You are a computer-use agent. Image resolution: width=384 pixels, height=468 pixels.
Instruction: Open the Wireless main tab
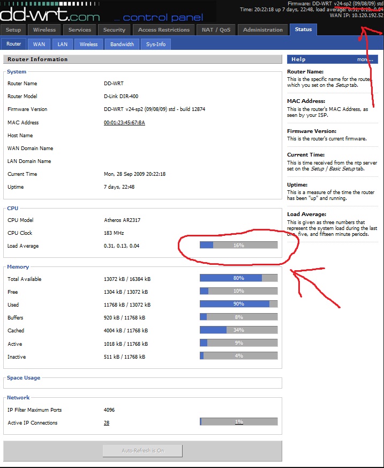pos(44,30)
